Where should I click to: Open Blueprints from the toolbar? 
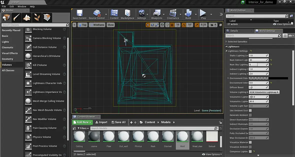[157, 14]
